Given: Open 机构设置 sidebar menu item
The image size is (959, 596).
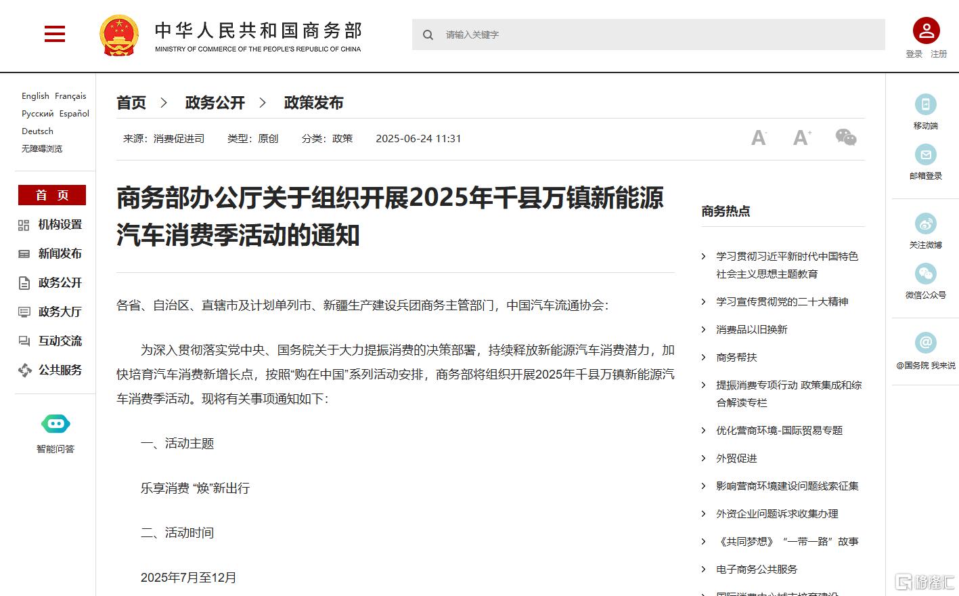Looking at the screenshot, I should tap(60, 225).
